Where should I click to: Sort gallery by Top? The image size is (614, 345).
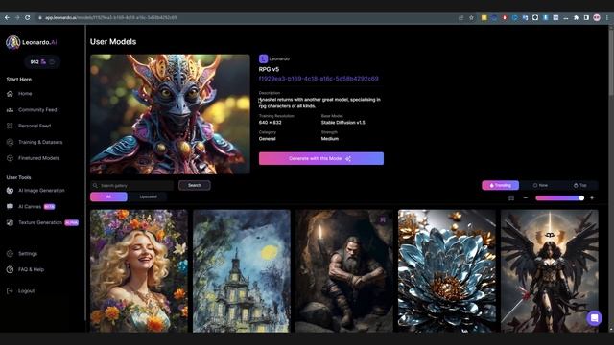tap(579, 185)
